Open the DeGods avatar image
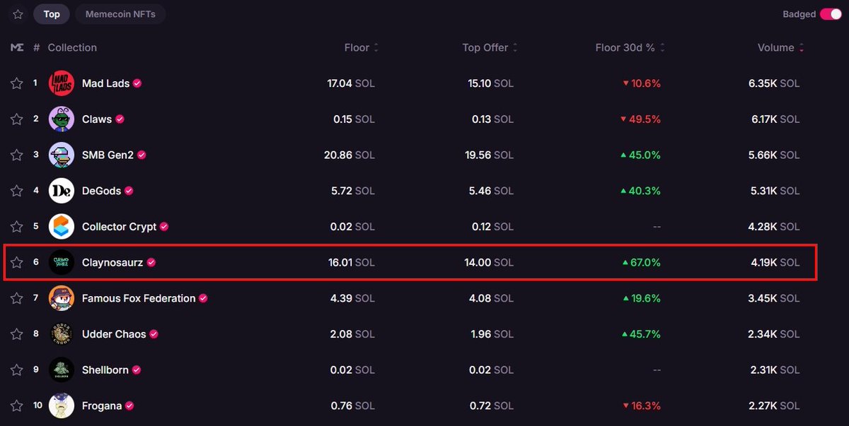Screen dimensions: 849x426 (x=62, y=191)
